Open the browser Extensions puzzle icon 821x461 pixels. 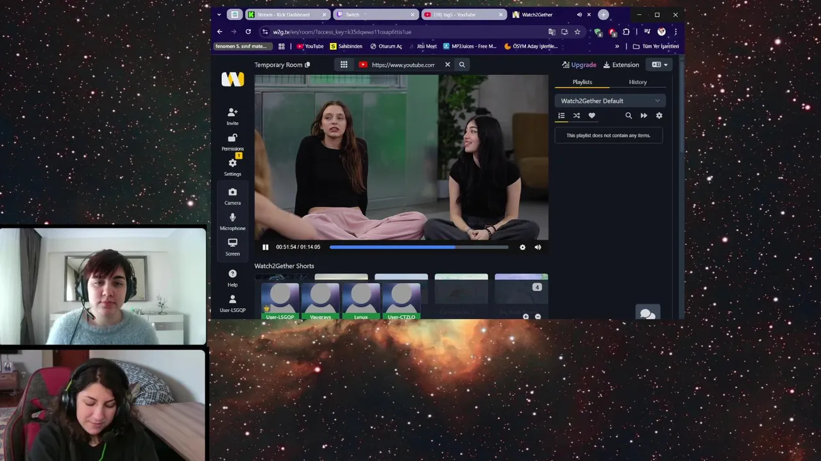click(627, 32)
